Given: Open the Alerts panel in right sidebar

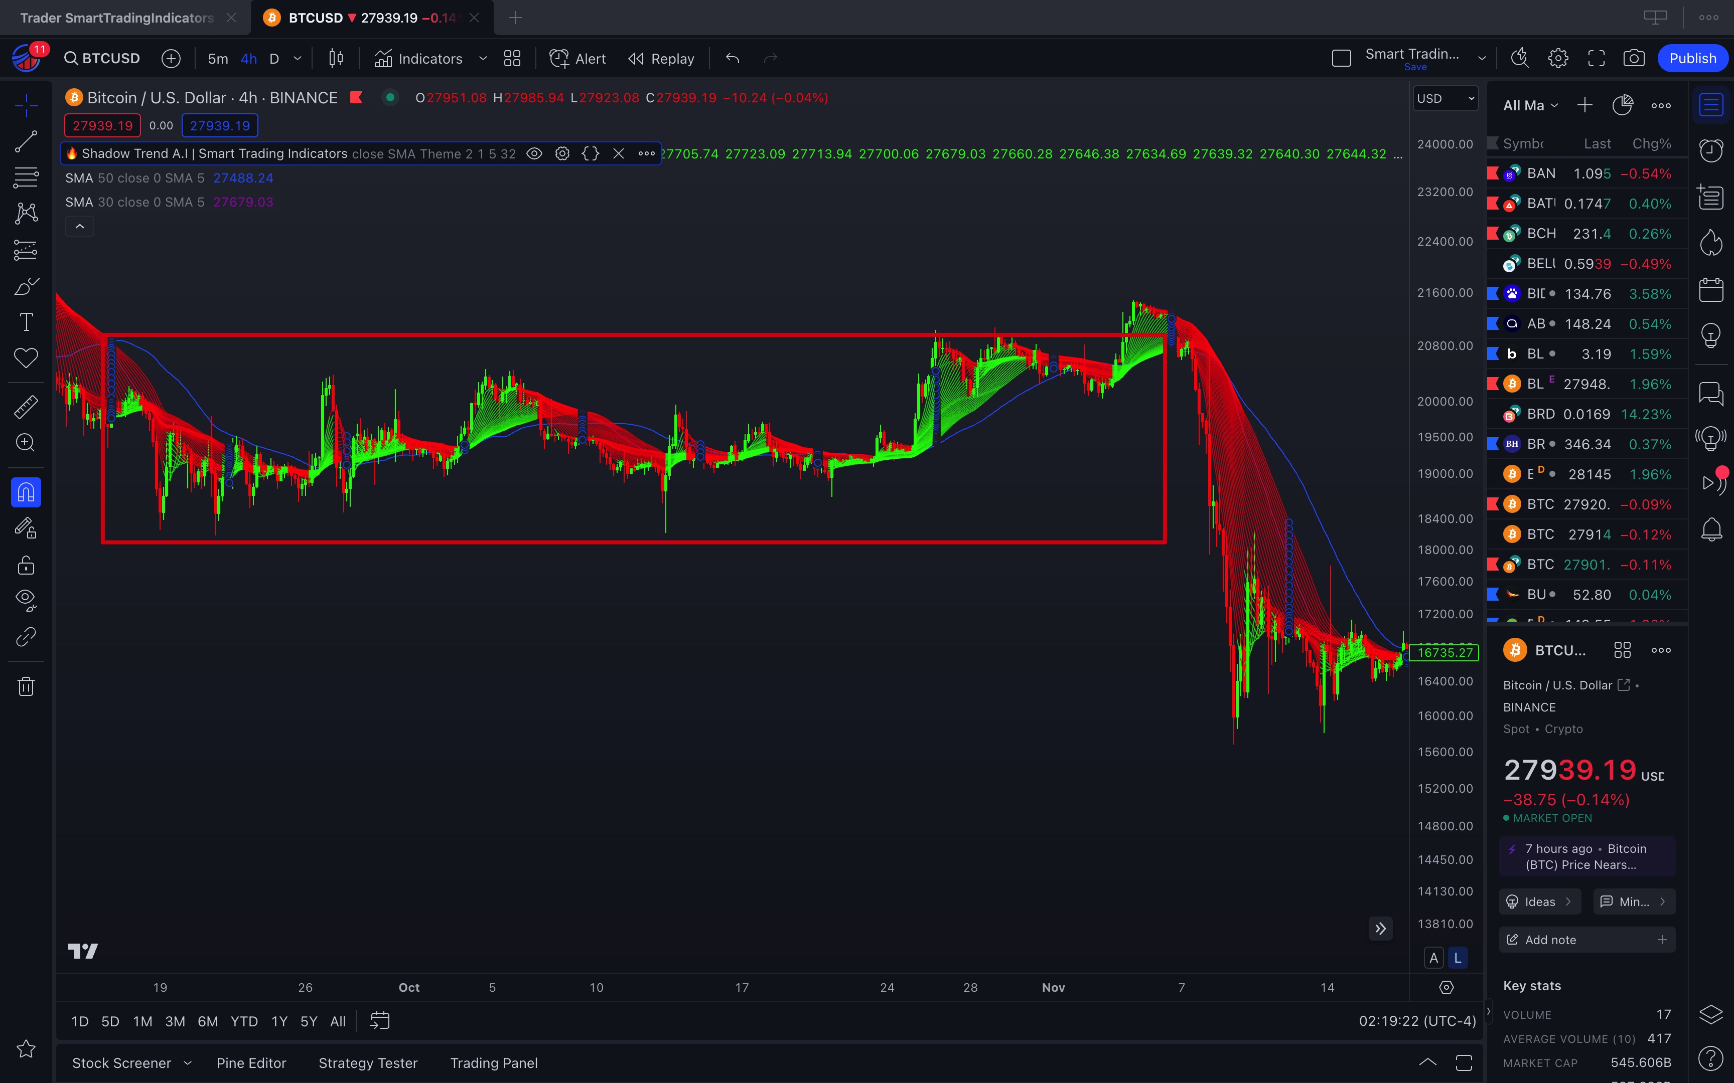Looking at the screenshot, I should click(1711, 150).
